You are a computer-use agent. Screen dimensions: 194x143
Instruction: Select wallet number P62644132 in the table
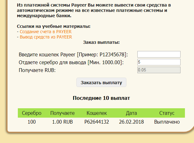click(x=97, y=122)
